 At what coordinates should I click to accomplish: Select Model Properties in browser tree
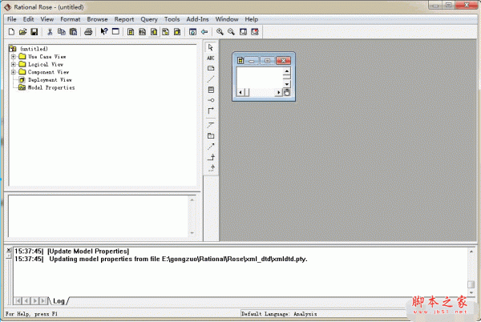[51, 87]
